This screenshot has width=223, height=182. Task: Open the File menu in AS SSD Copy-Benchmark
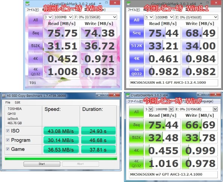point(8,102)
